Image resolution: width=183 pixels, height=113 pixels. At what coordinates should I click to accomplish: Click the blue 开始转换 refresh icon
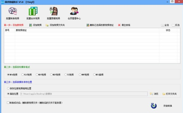point(154,106)
